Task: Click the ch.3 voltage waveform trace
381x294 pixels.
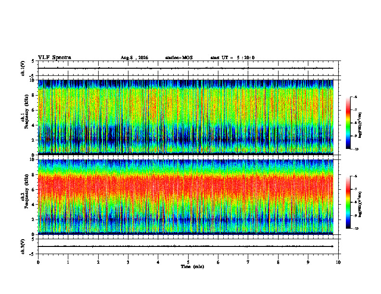Action: coord(186,246)
